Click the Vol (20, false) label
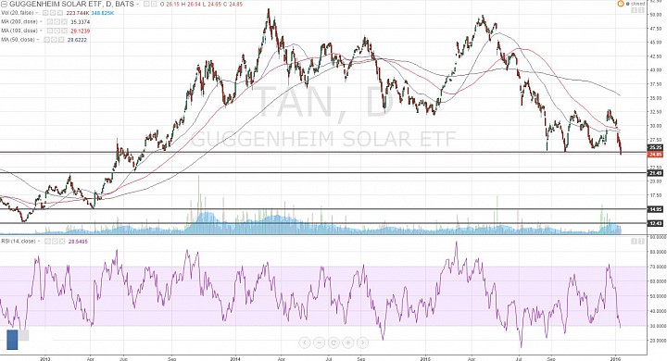Viewport: 667px width, 361px height. point(17,13)
